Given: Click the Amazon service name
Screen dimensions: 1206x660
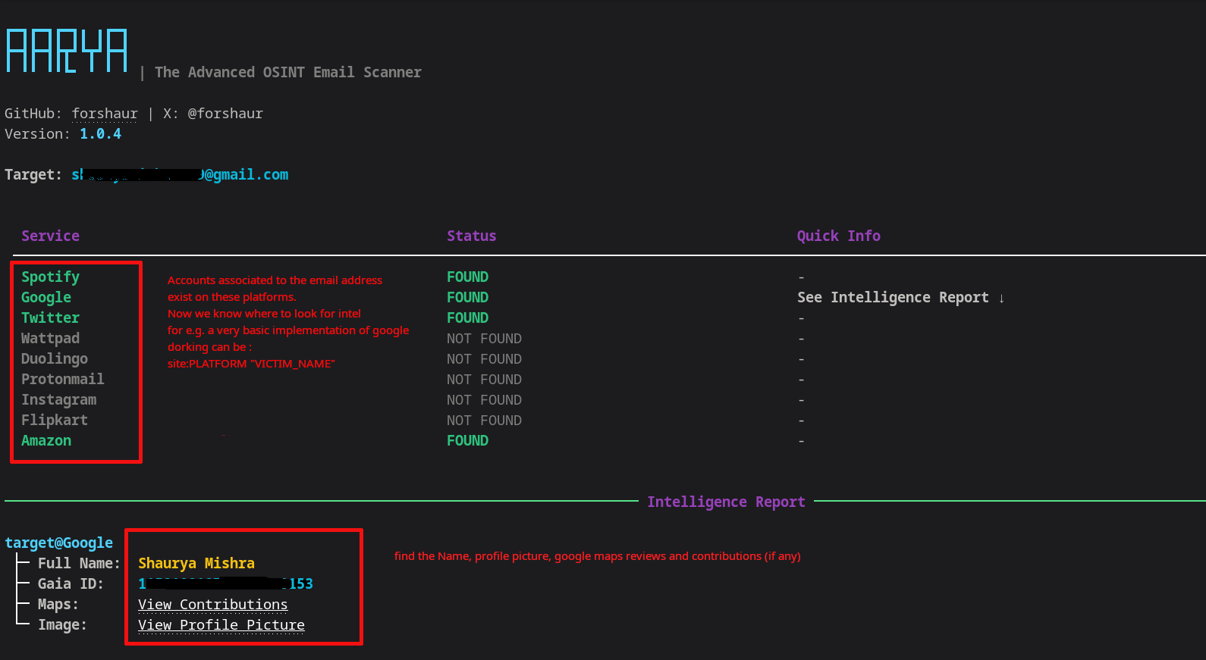Looking at the screenshot, I should click(x=46, y=441).
